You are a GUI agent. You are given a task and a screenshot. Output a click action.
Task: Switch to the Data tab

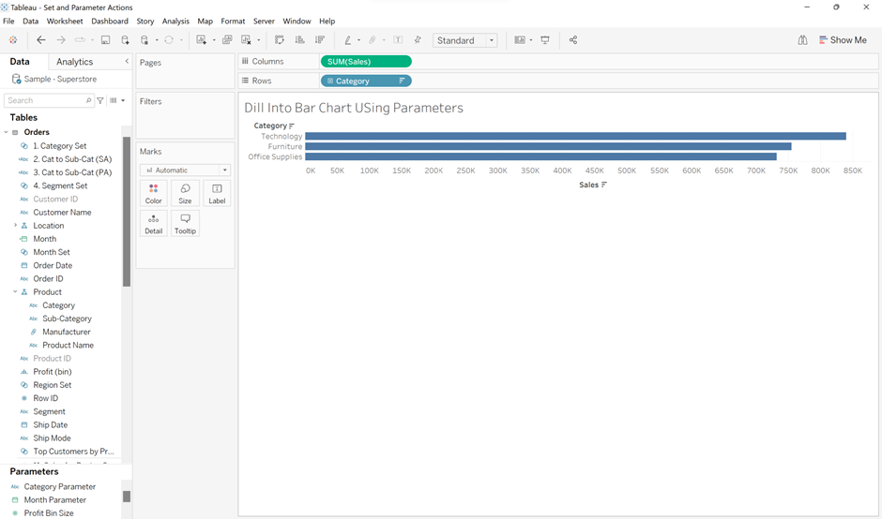click(20, 62)
